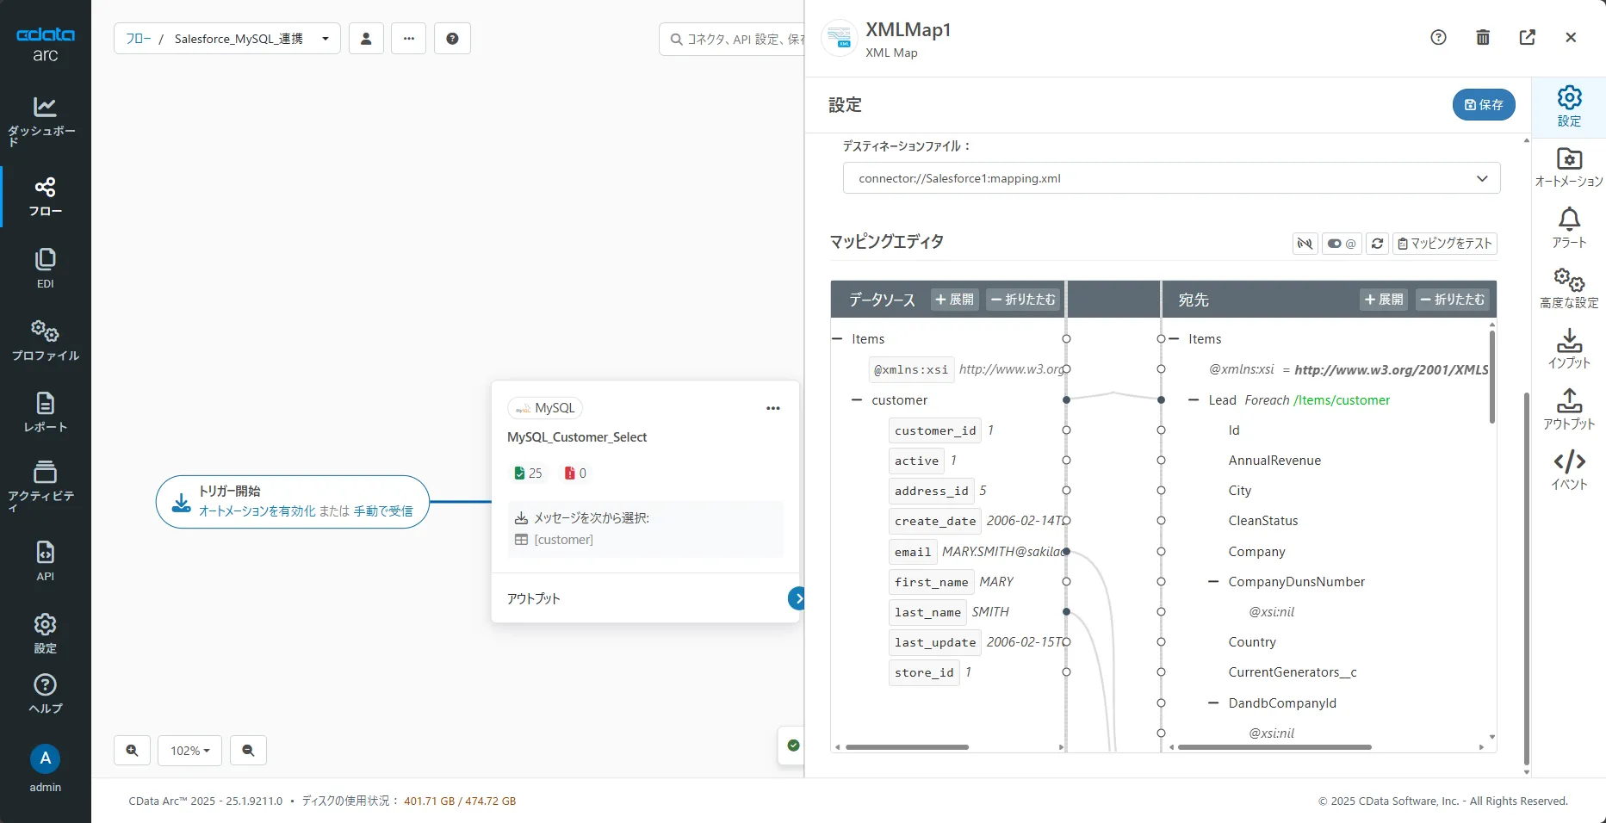The width and height of the screenshot is (1606, 823).
Task: Select the Settings tab in right rail
Action: (1569, 107)
